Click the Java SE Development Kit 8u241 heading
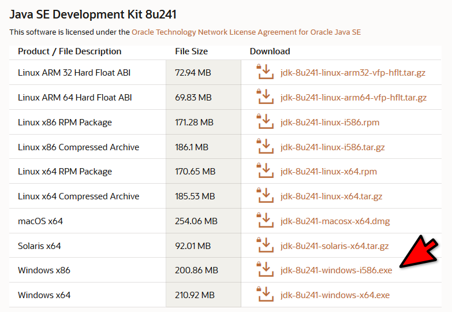The width and height of the screenshot is (452, 312). pos(93,14)
